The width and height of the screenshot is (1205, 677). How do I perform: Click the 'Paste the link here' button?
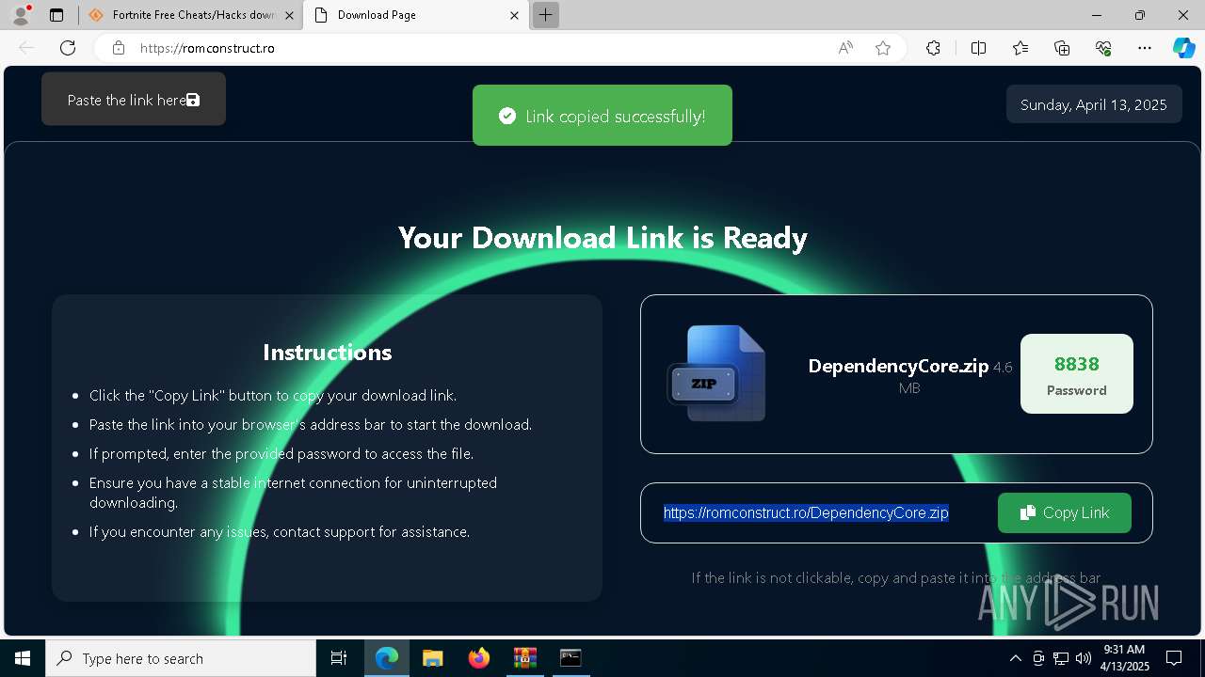[x=134, y=100]
